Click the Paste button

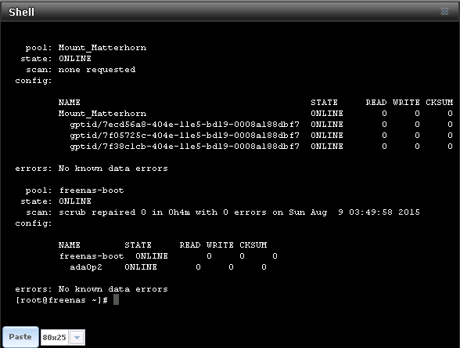(x=20, y=337)
